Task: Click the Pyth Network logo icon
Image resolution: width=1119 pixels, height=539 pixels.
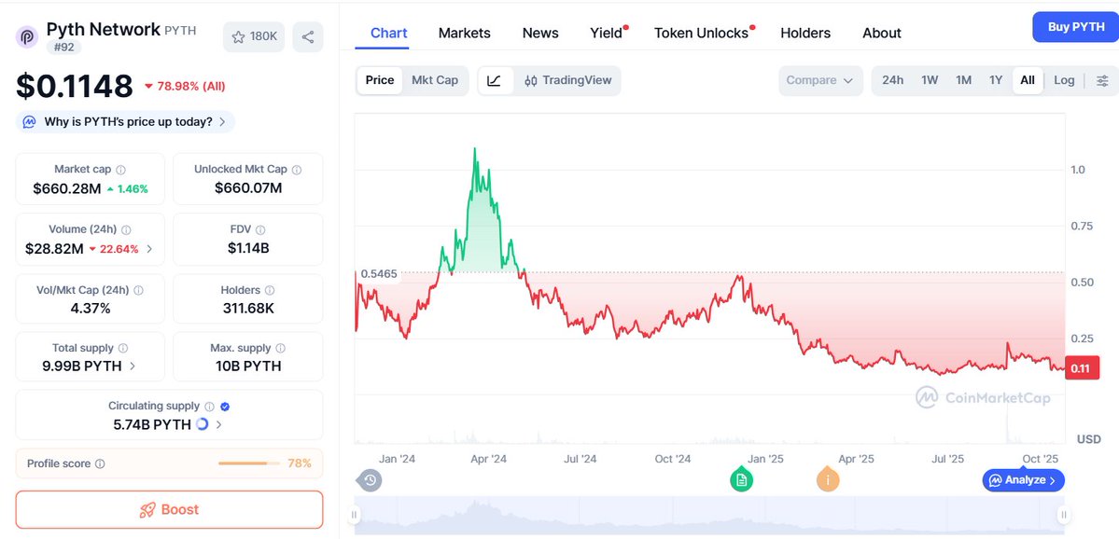Action: pos(27,36)
